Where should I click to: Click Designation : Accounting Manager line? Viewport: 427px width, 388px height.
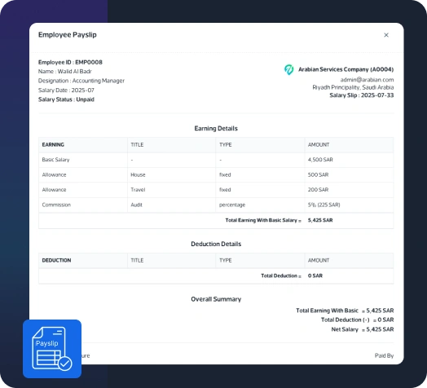coord(81,81)
